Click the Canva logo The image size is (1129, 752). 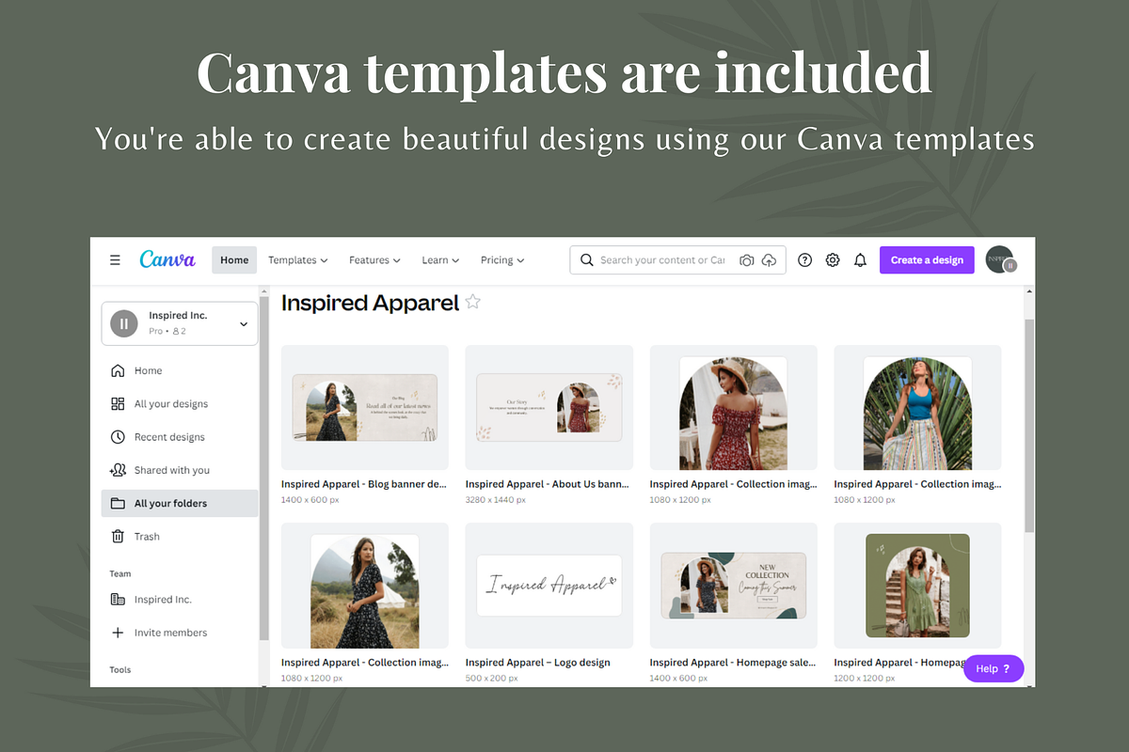pyautogui.click(x=167, y=259)
